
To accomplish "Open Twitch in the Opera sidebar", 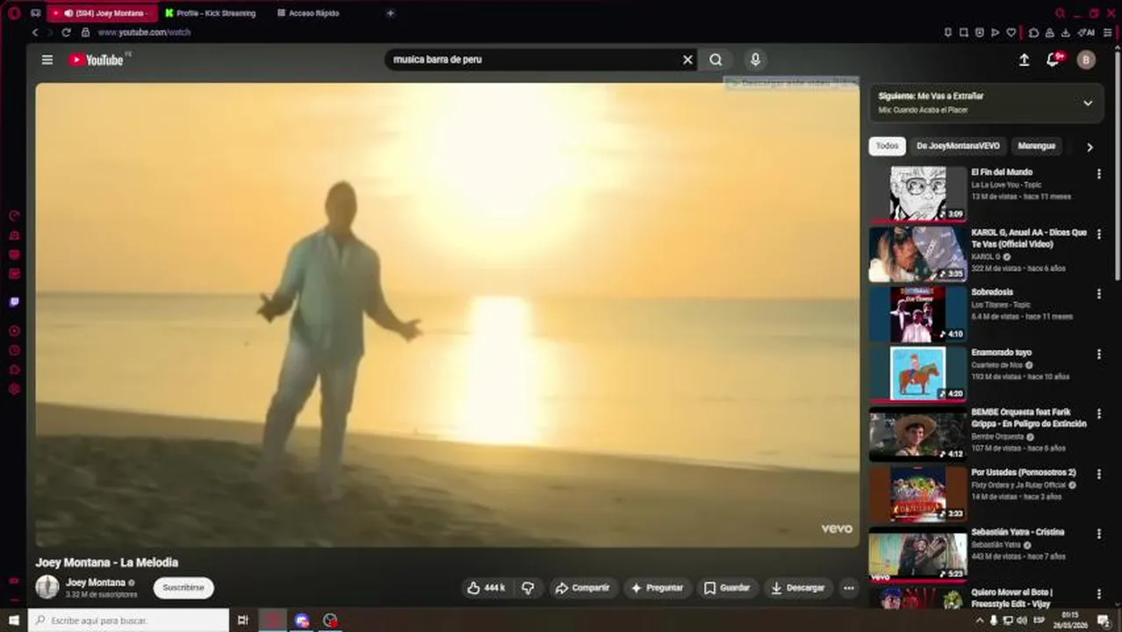I will pos(14,302).
